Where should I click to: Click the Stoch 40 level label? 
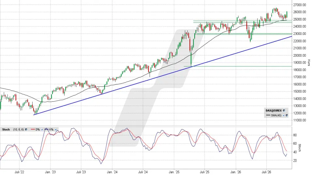click(x=295, y=152)
